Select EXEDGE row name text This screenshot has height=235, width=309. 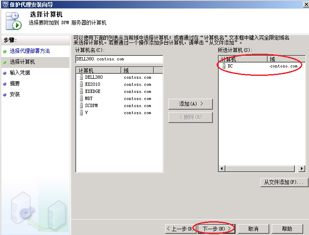pyautogui.click(x=93, y=91)
